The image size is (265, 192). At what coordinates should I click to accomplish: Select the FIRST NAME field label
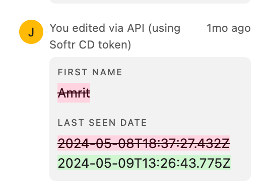click(90, 72)
